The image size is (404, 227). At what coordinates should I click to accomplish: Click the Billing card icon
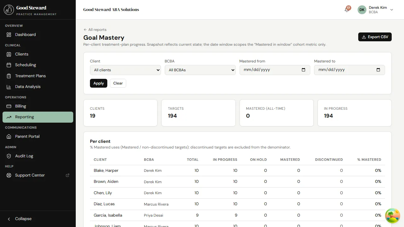coord(9,106)
